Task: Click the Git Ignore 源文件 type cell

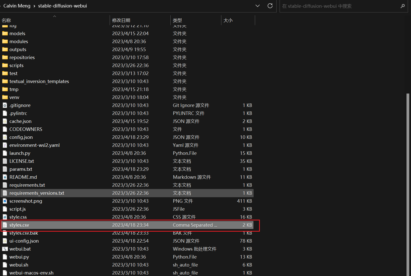Action: (x=191, y=105)
